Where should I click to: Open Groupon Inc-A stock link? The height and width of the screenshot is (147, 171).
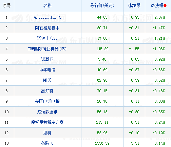tap(47, 17)
